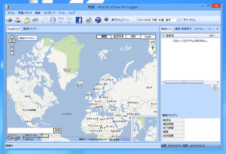226x154 pixels.
Task: Click the blue pin marker icon on map
Action: tap(153, 48)
